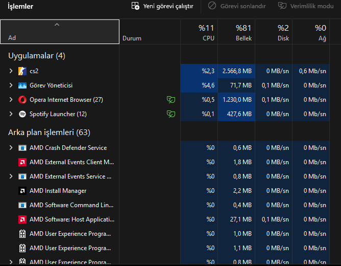Viewport: 341px width, 266px height.
Task: Click the efficiency leaf icon on Spotify row
Action: tap(171, 114)
